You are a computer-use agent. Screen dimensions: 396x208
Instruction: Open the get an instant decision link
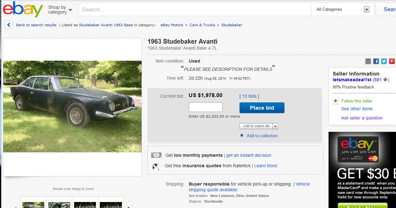click(x=248, y=155)
